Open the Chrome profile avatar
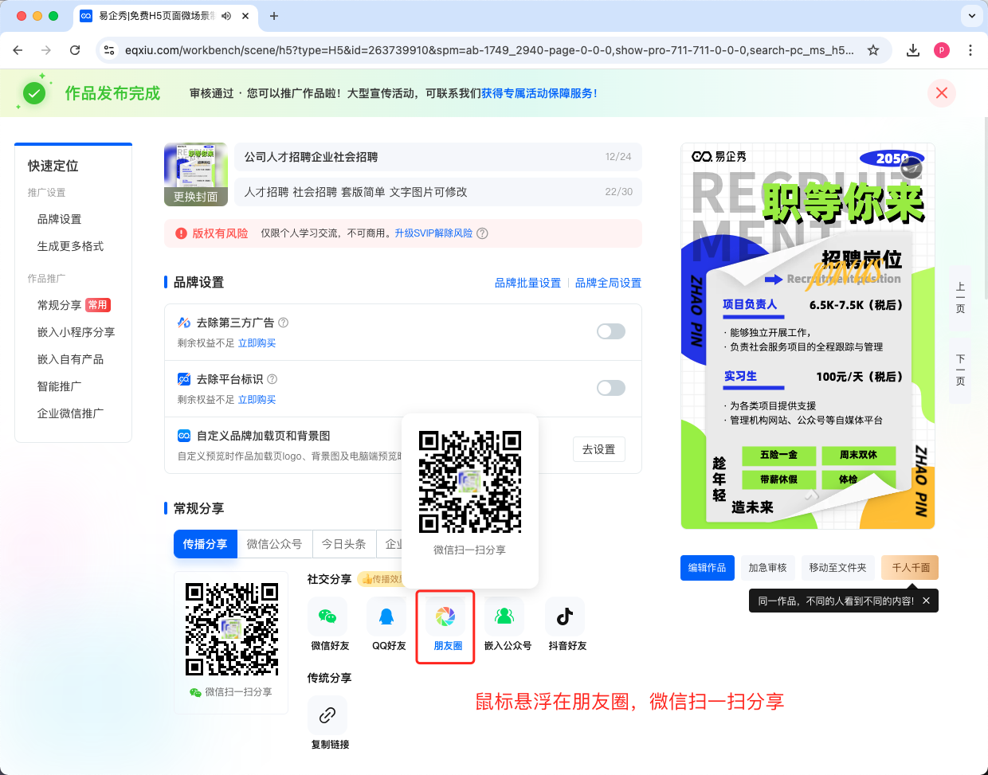This screenshot has width=988, height=775. (942, 50)
